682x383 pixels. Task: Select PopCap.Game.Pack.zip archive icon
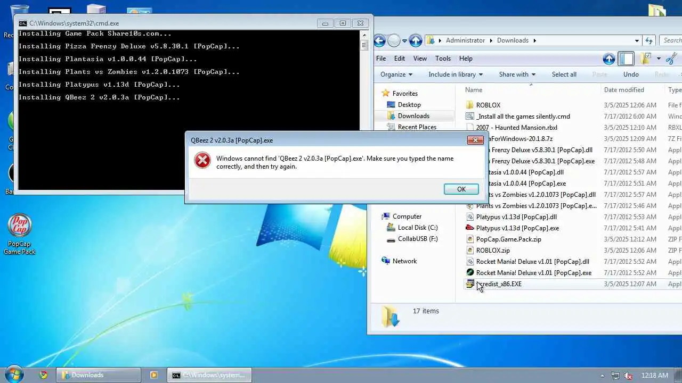(470, 239)
